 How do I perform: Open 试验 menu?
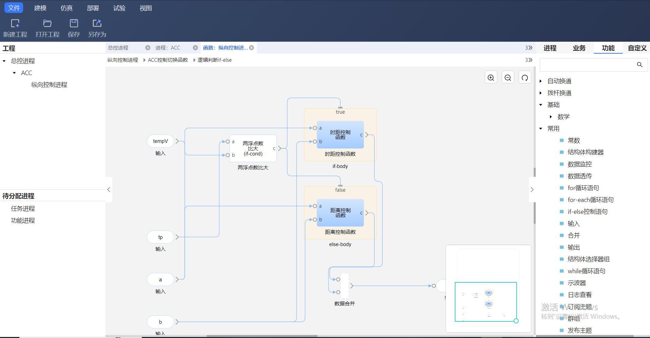click(x=119, y=8)
